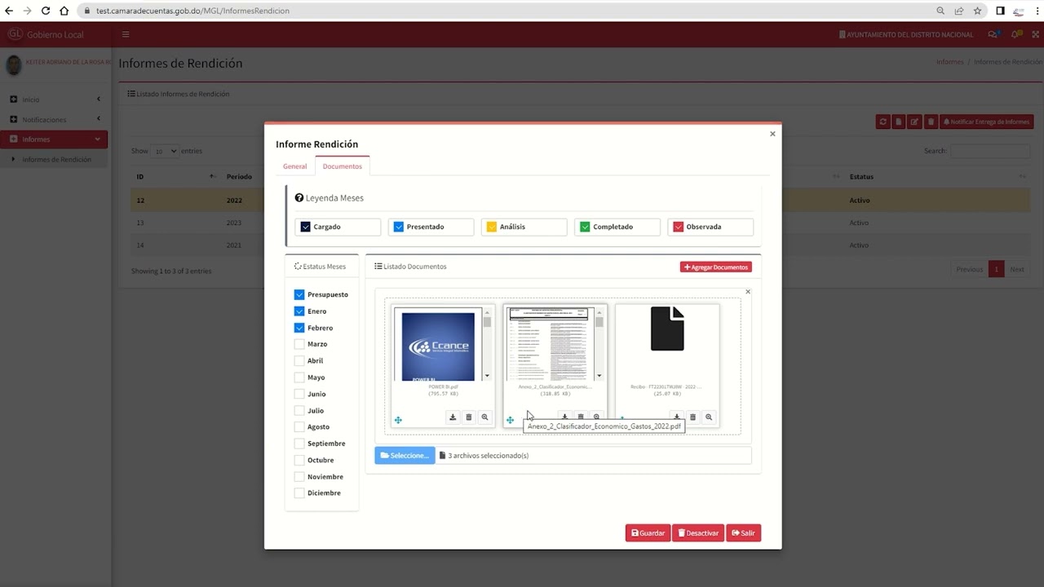Check the Diciembre month checkbox

click(x=299, y=492)
